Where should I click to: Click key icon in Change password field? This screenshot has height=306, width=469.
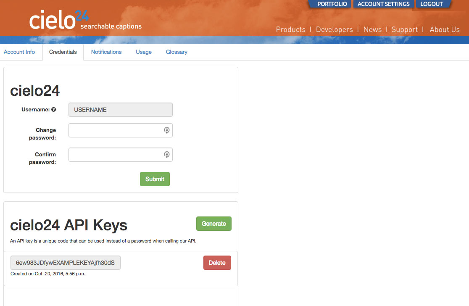[166, 130]
